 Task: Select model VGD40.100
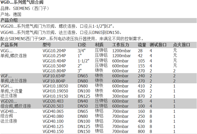tap(53, 121)
